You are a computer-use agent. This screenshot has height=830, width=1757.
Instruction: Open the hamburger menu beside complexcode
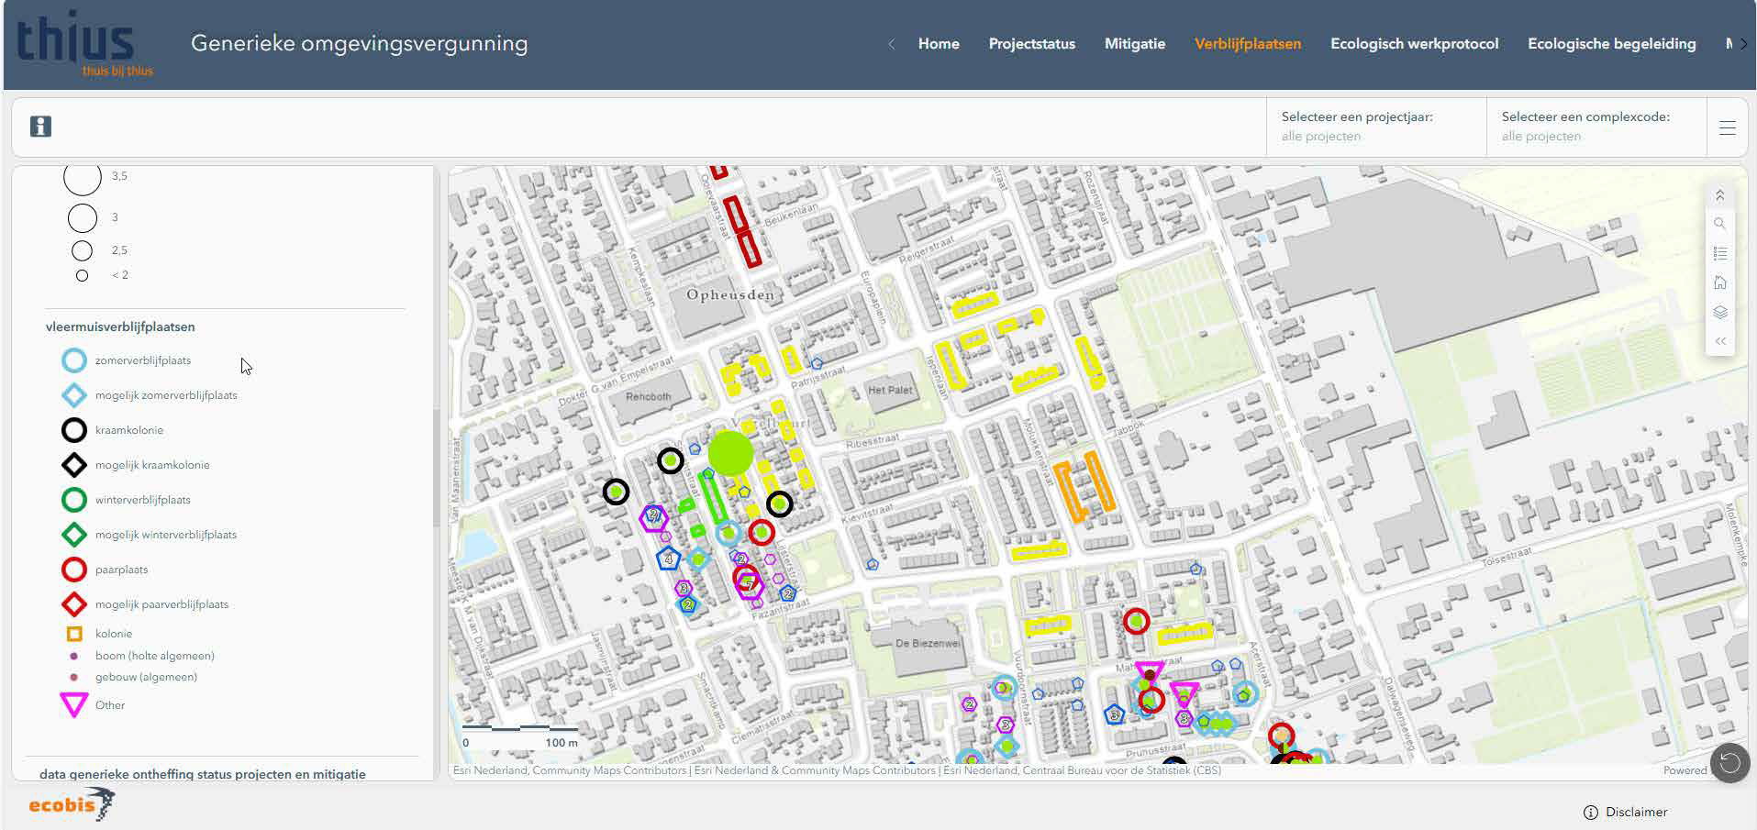[1727, 127]
